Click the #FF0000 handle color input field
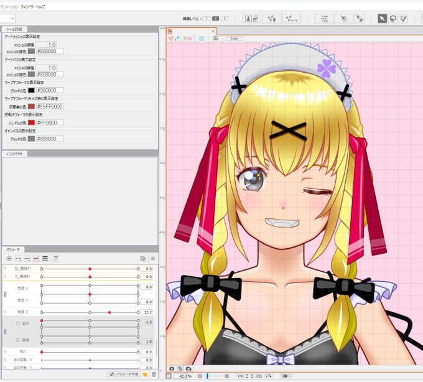 tap(50, 123)
